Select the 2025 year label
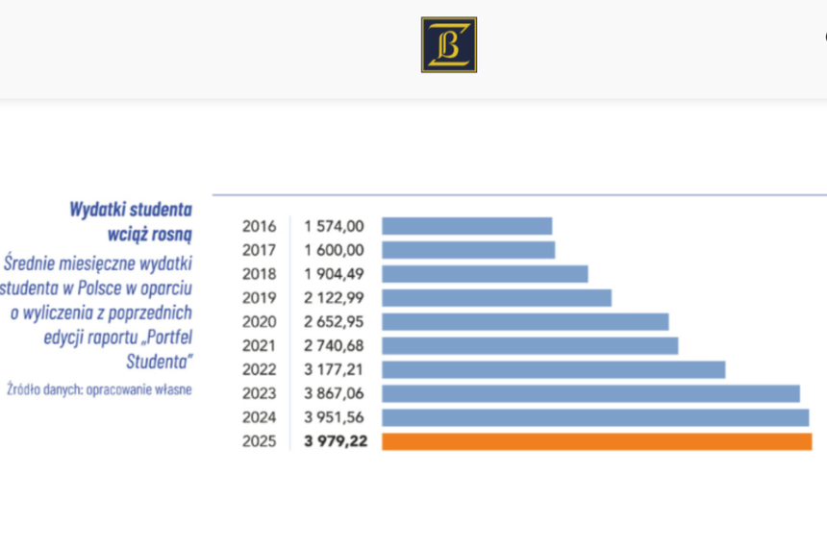This screenshot has height=551, width=827. [259, 441]
